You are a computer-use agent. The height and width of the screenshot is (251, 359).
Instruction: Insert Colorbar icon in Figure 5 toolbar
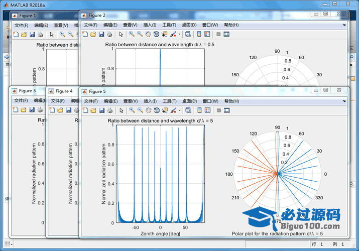(x=199, y=110)
